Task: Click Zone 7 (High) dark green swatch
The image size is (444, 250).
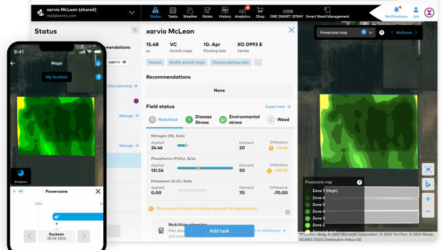Action: coord(308,191)
